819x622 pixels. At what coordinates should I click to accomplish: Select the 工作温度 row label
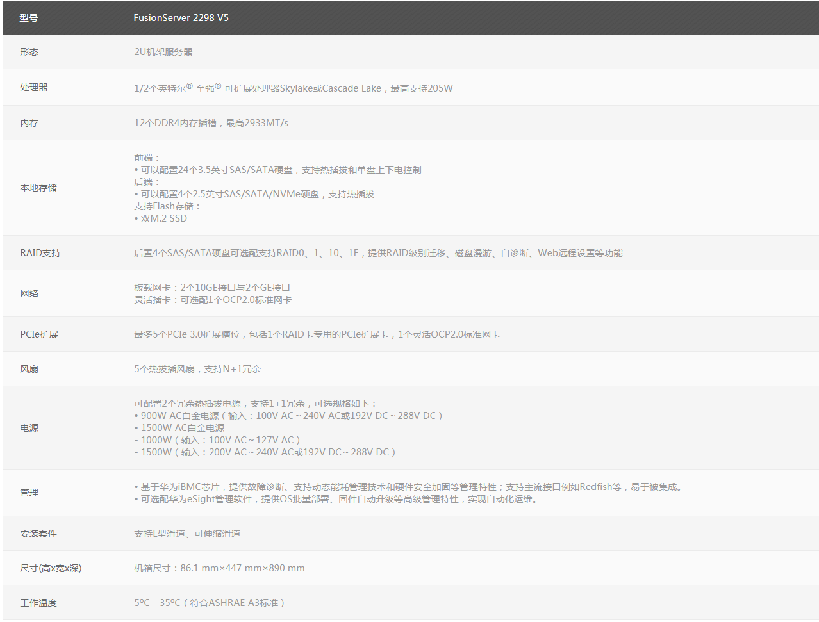[38, 603]
